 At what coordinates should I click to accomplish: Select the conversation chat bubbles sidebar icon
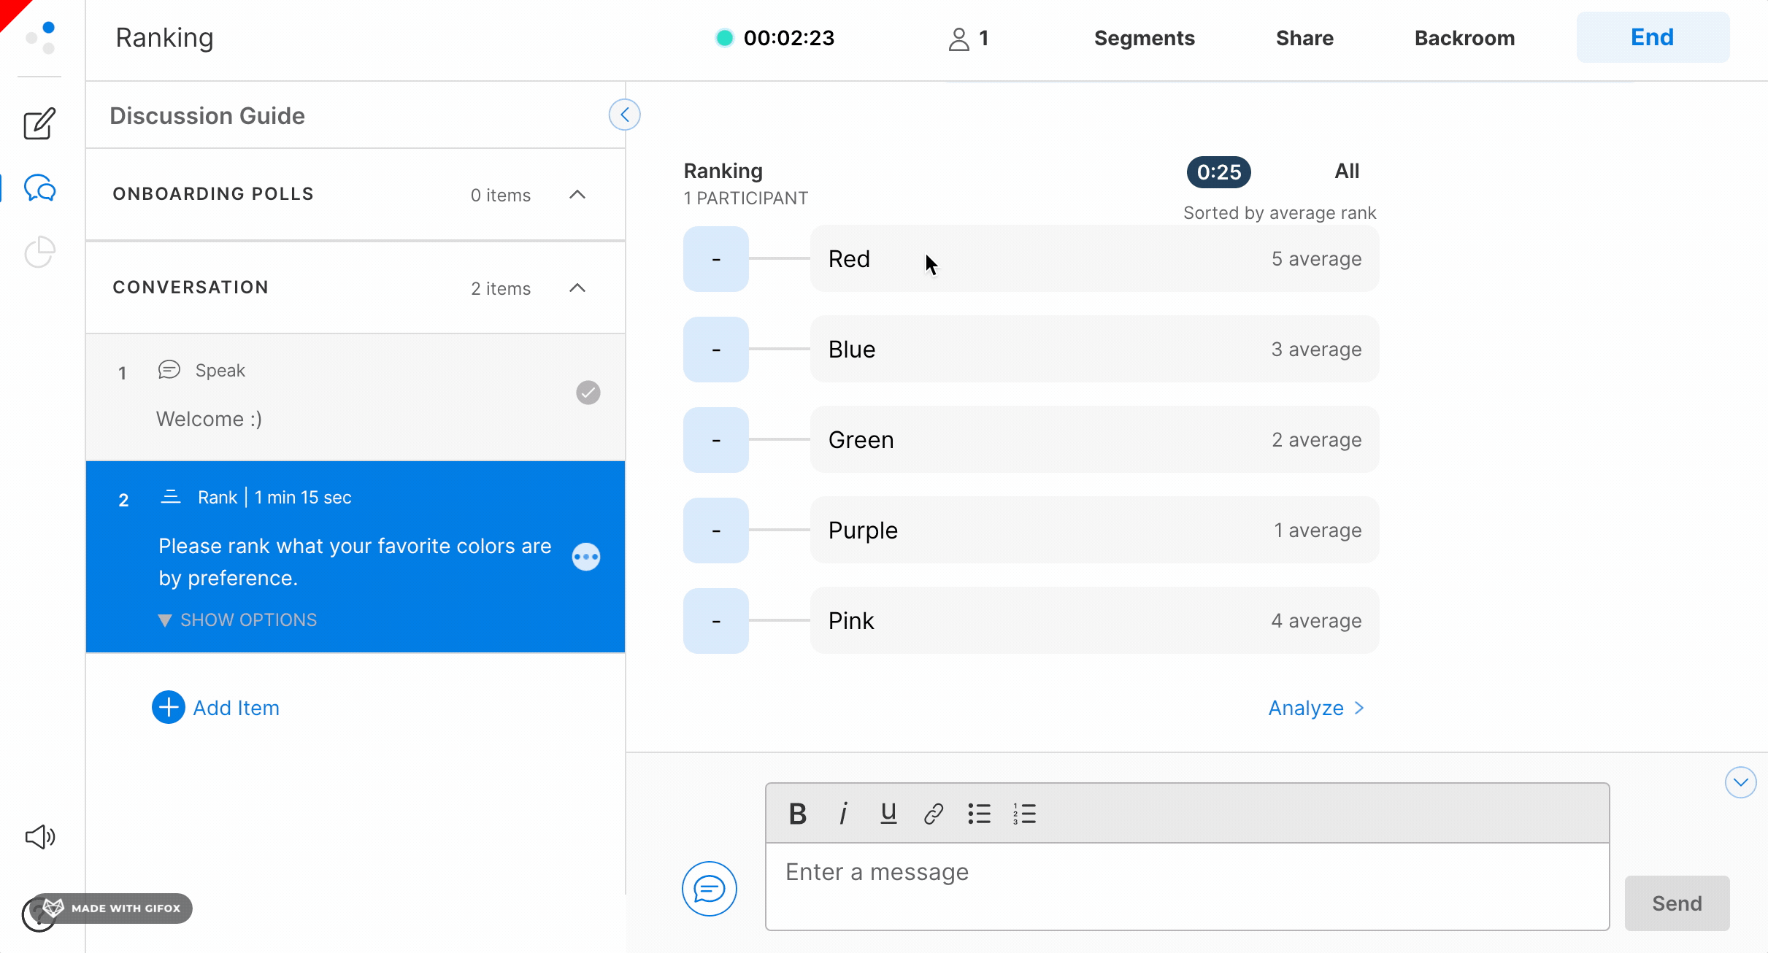point(40,188)
